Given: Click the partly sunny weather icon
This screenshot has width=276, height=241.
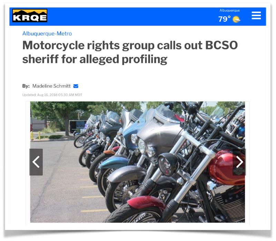Looking at the screenshot, I should [236, 19].
